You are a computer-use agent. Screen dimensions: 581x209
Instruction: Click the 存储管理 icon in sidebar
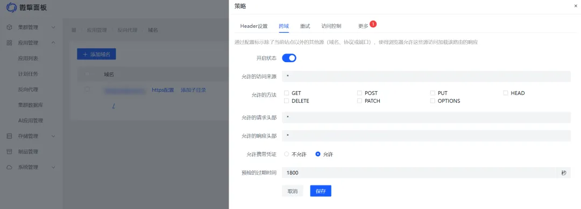(x=9, y=136)
